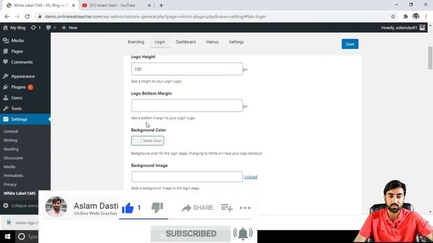This screenshot has width=433, height=243.
Task: Bookmark this page with the star icon
Action: click(393, 16)
